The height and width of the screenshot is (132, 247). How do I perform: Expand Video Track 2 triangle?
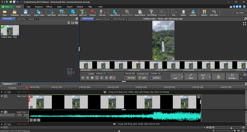click(x=2, y=92)
